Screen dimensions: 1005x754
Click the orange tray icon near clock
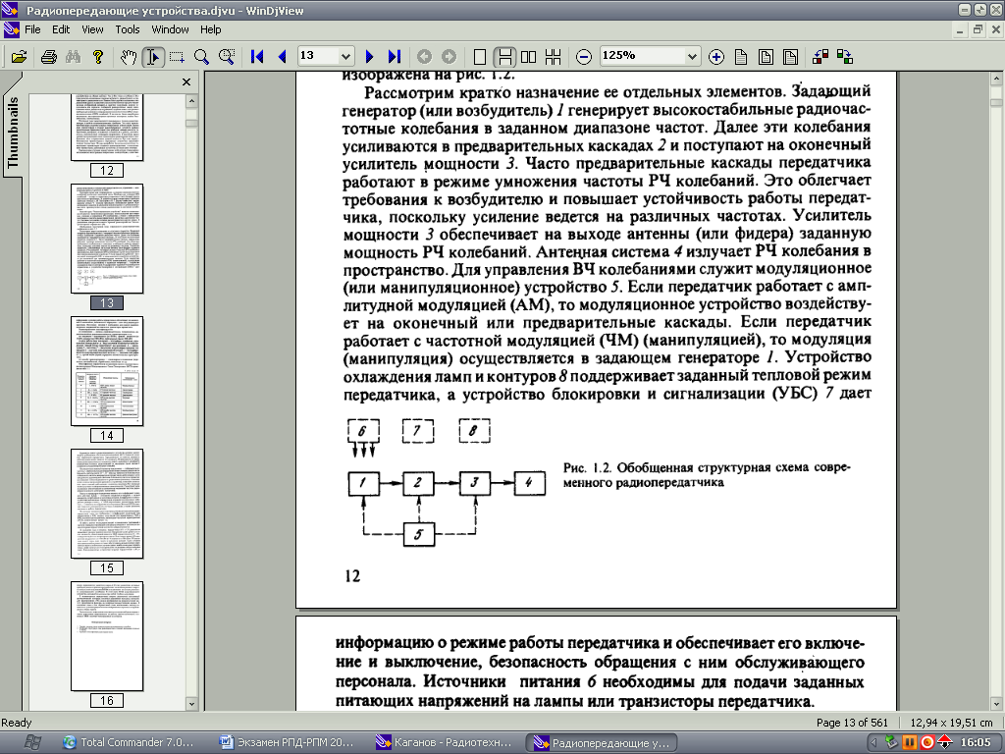[910, 742]
